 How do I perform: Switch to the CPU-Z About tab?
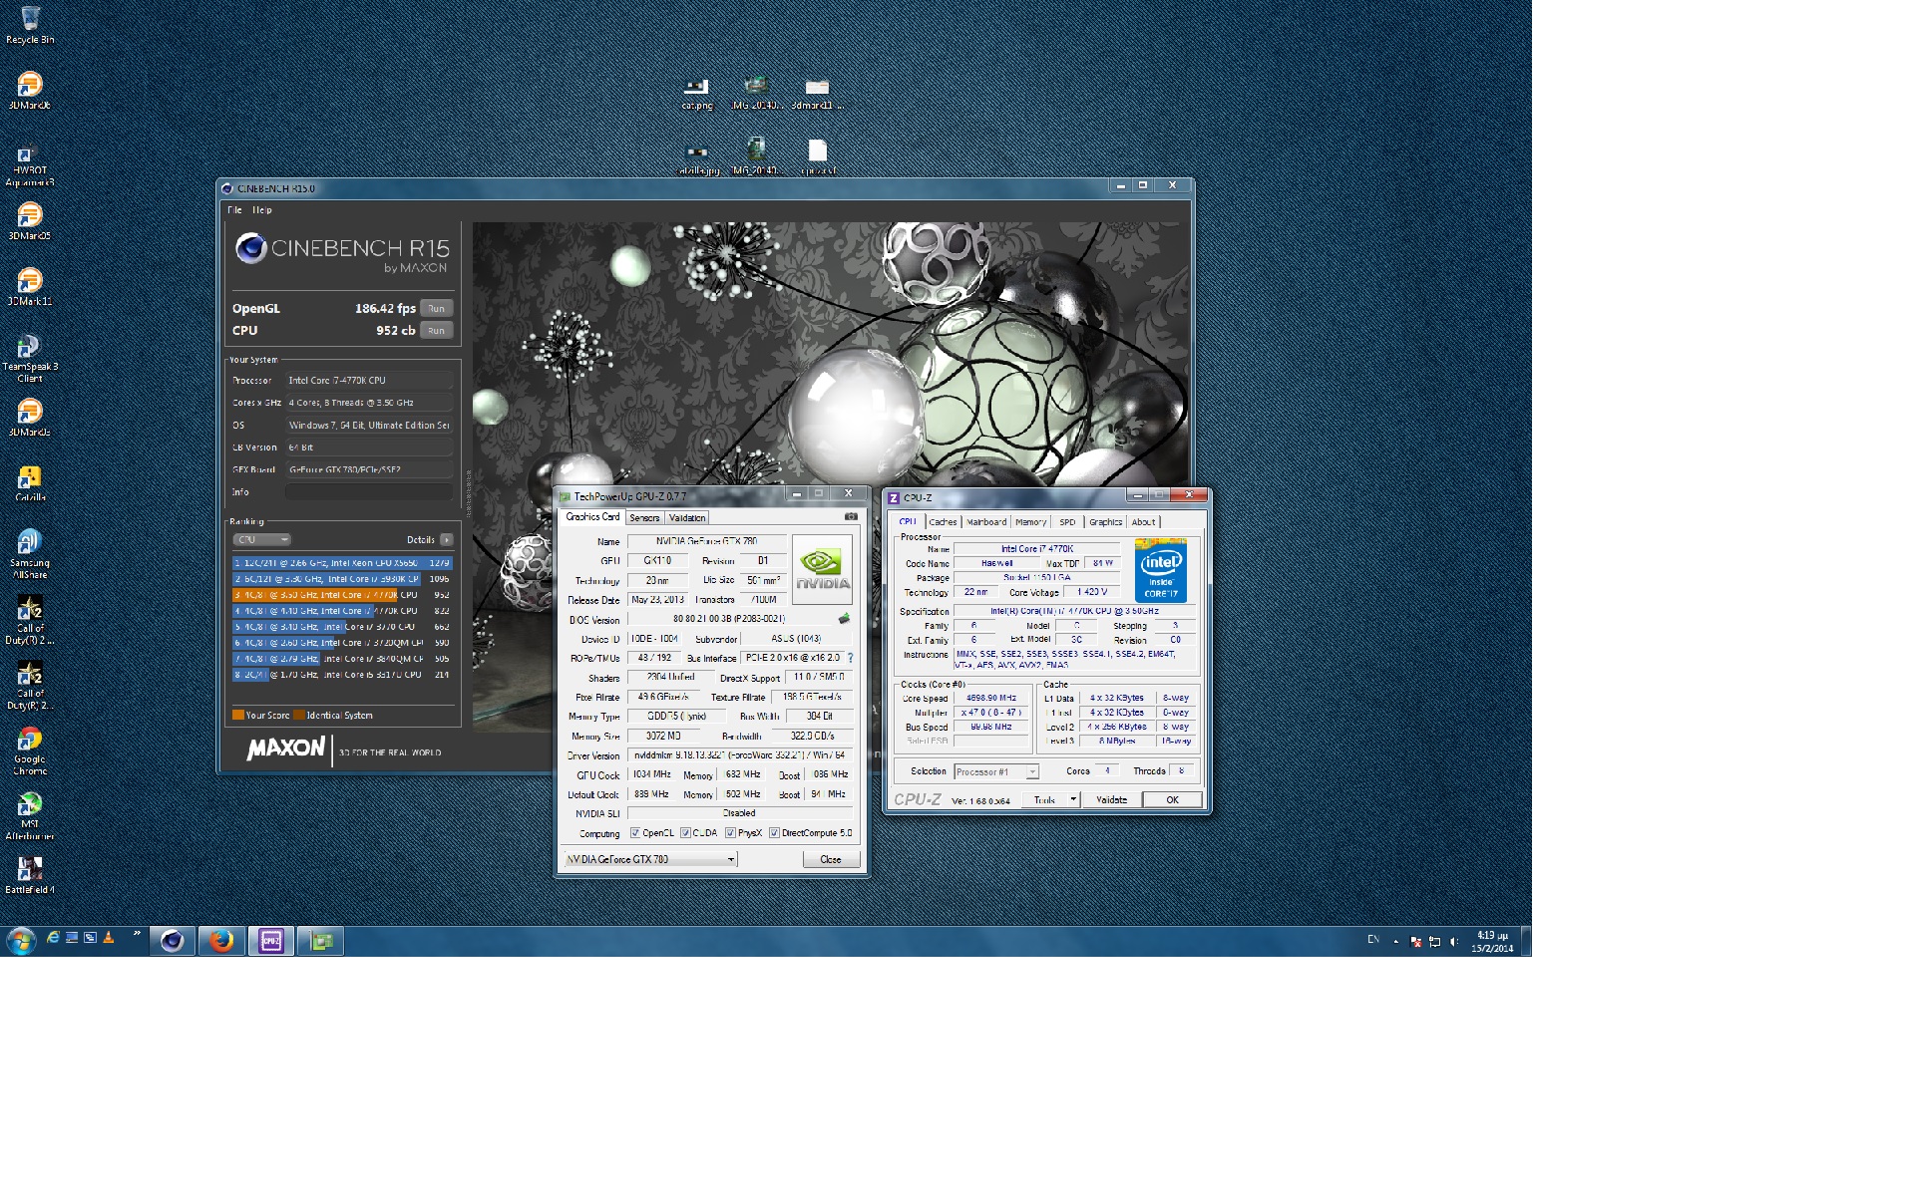point(1143,522)
